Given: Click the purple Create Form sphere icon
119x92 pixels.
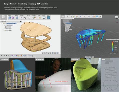Looking at the screenshot, I should tap(13, 18).
